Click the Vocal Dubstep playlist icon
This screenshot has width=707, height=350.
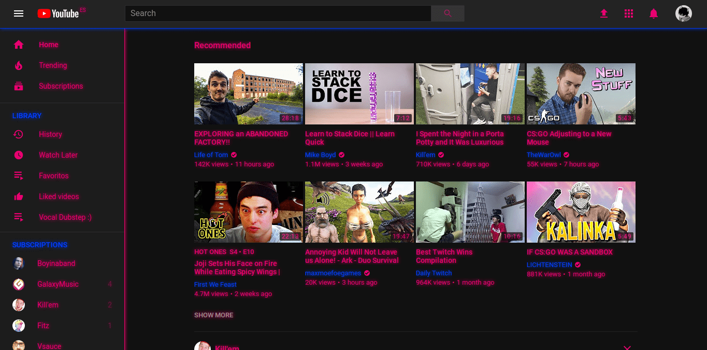tap(19, 217)
